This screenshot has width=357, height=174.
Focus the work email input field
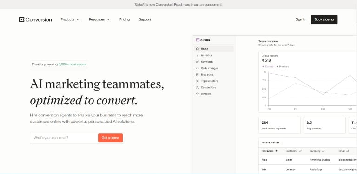pos(64,138)
